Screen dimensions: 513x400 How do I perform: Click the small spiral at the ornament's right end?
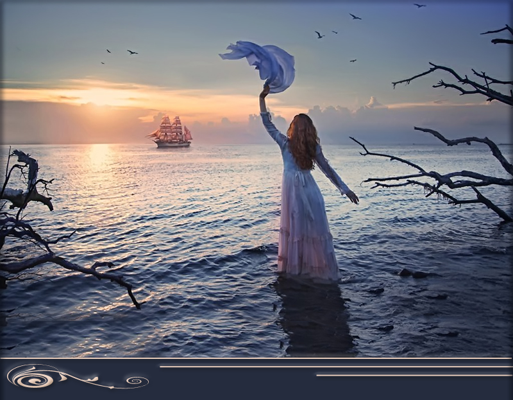tap(136, 381)
